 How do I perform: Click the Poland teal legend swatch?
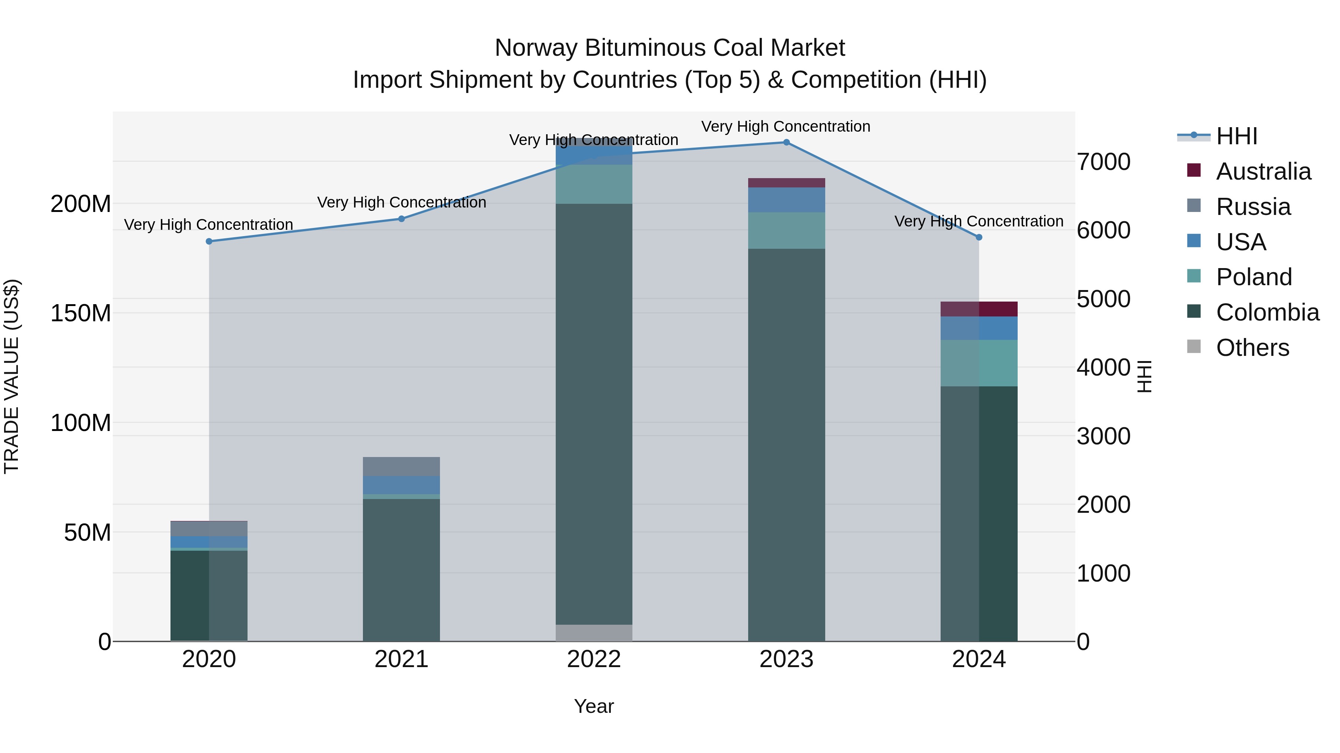pyautogui.click(x=1194, y=276)
